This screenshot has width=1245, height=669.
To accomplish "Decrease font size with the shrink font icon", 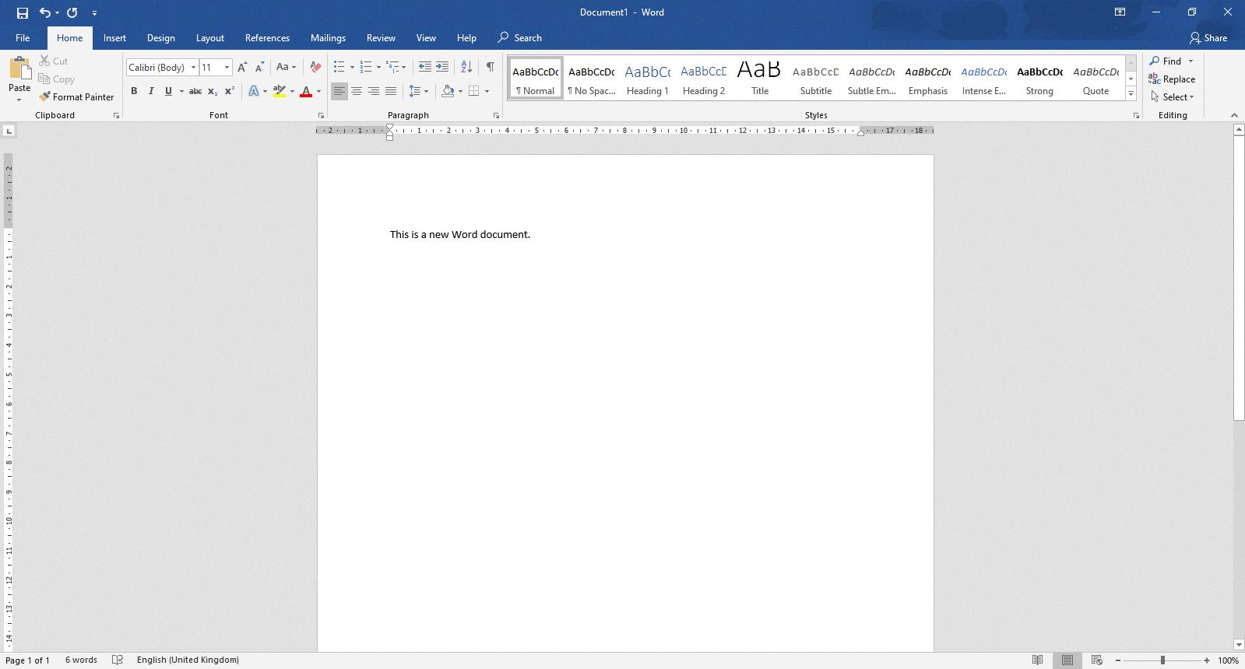I will click(x=259, y=68).
